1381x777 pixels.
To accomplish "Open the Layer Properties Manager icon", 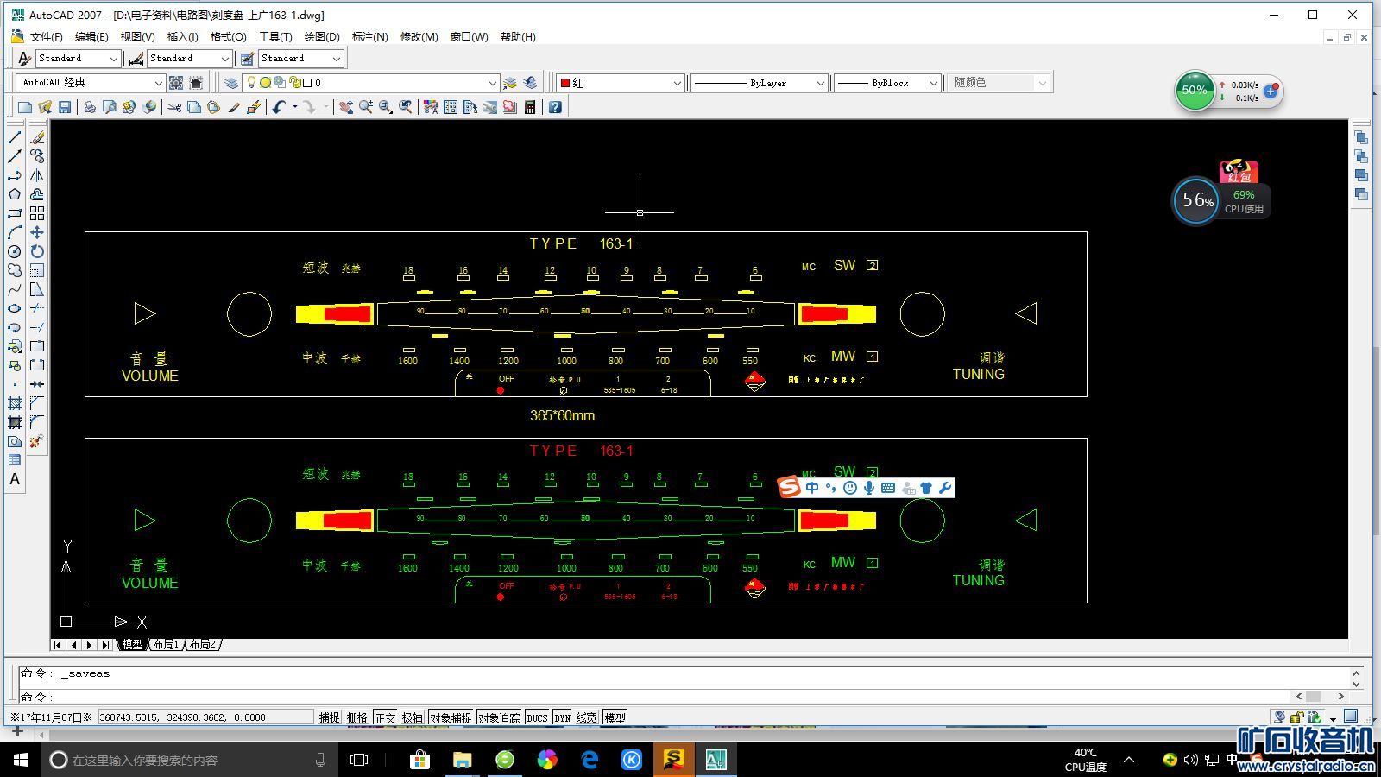I will tap(231, 83).
